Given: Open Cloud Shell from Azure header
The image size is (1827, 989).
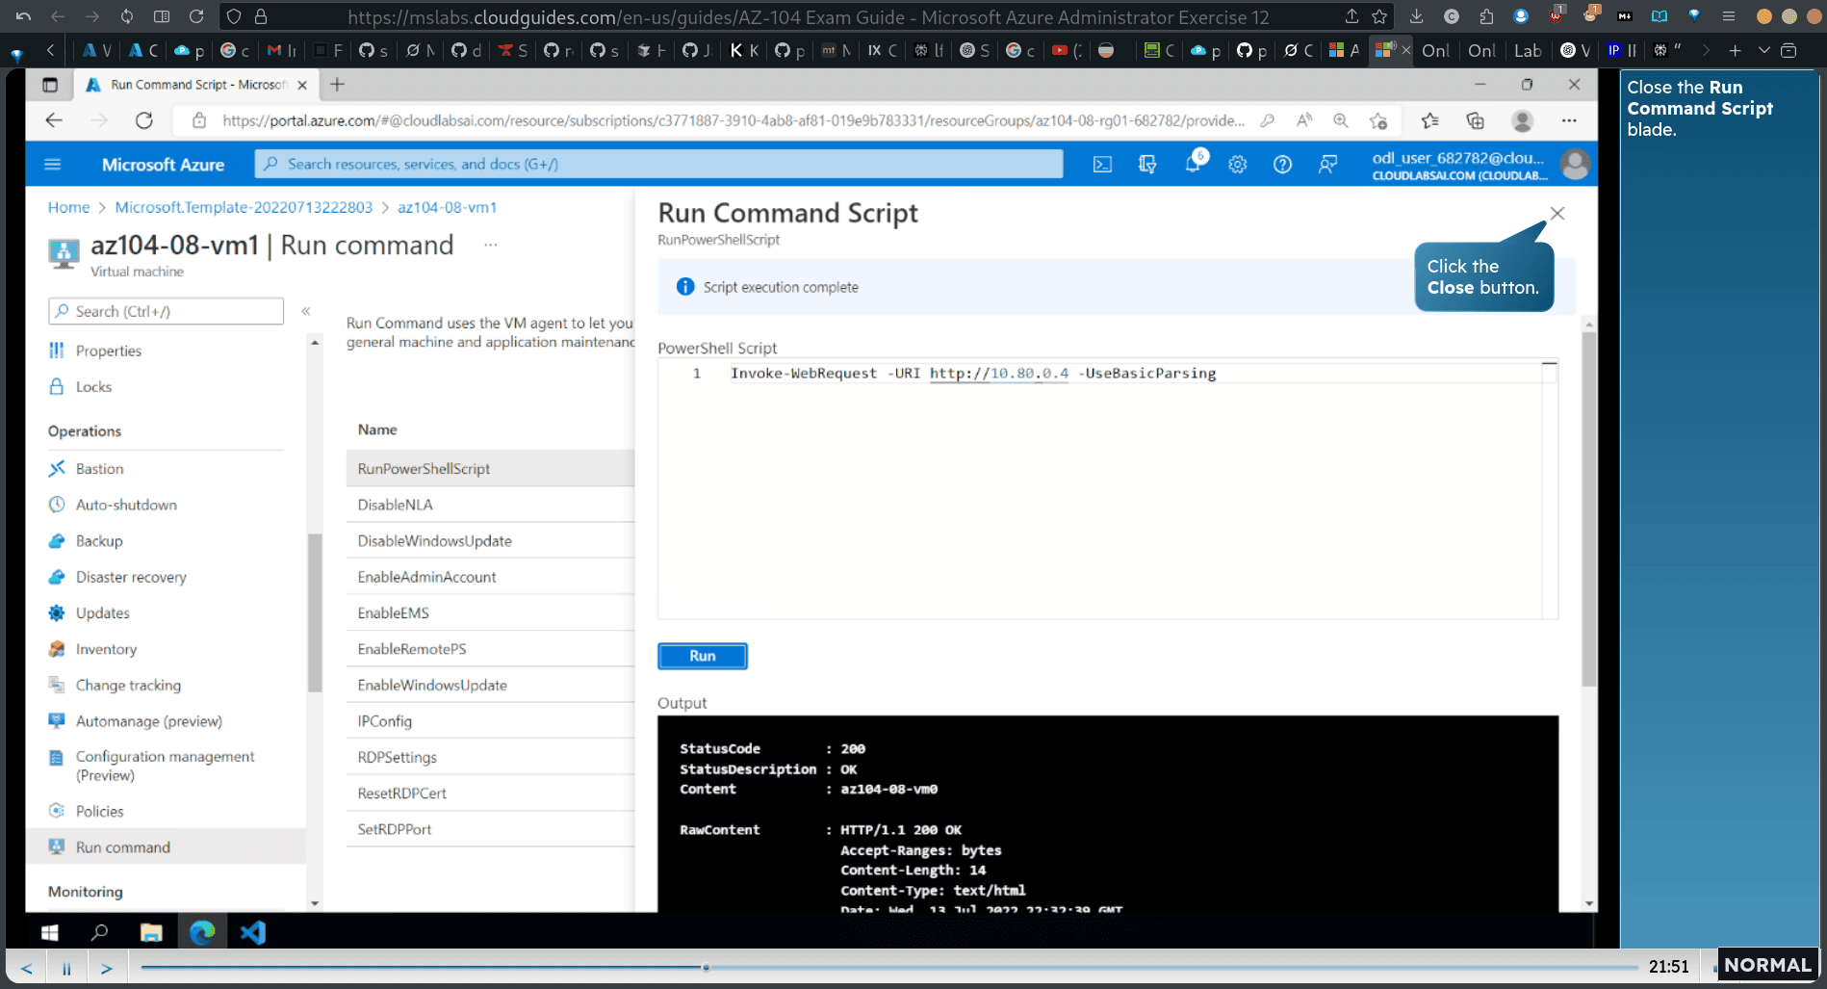Looking at the screenshot, I should (x=1102, y=165).
